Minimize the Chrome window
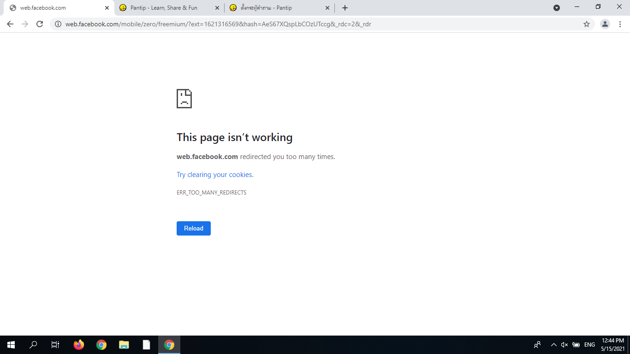This screenshot has height=354, width=630. (x=577, y=7)
